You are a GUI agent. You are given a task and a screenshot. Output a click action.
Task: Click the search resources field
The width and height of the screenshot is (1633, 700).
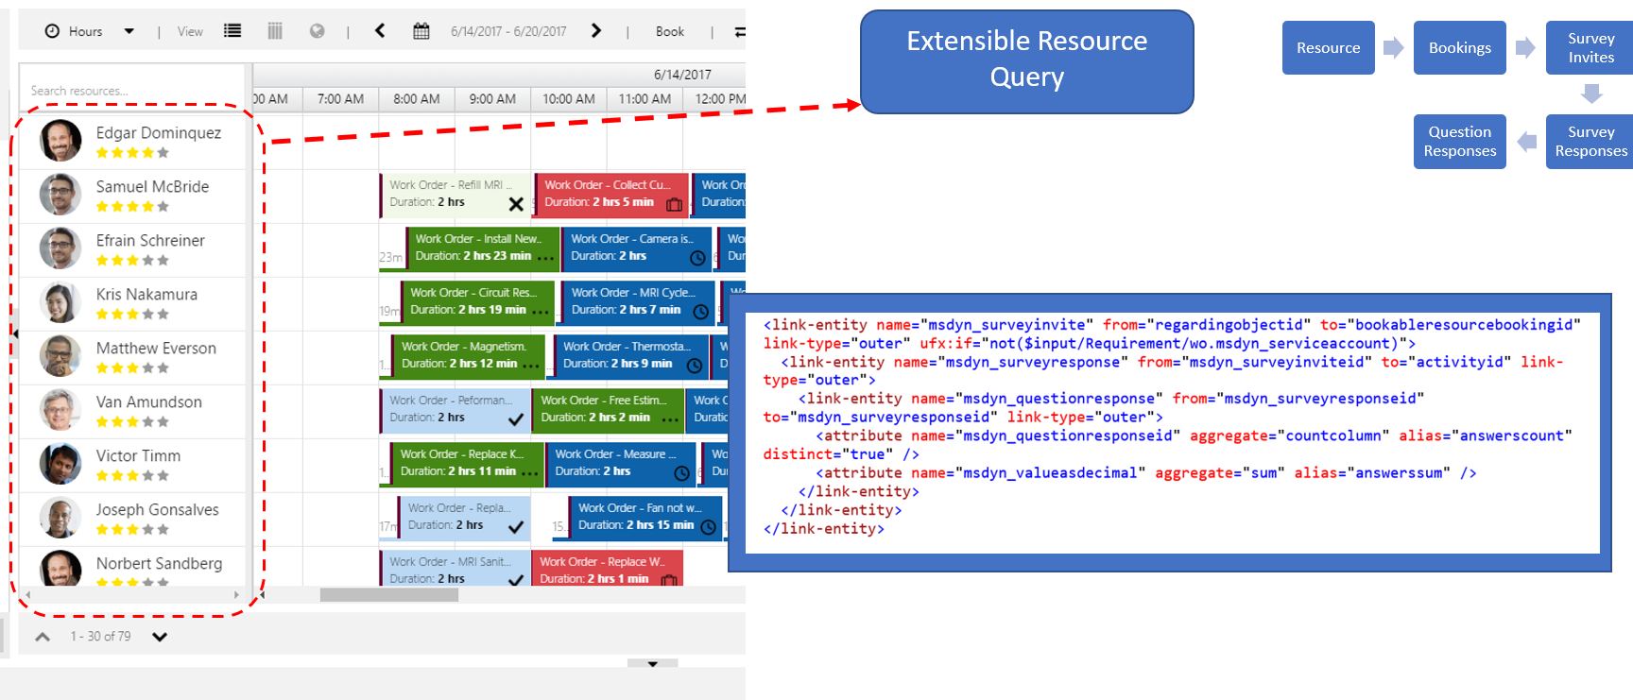click(132, 91)
